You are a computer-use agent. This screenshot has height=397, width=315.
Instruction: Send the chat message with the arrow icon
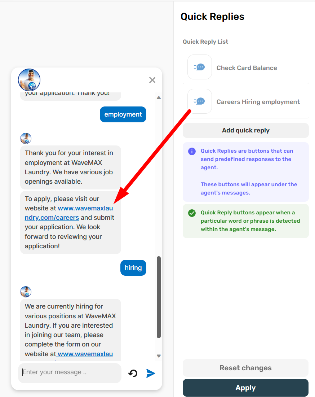(151, 373)
